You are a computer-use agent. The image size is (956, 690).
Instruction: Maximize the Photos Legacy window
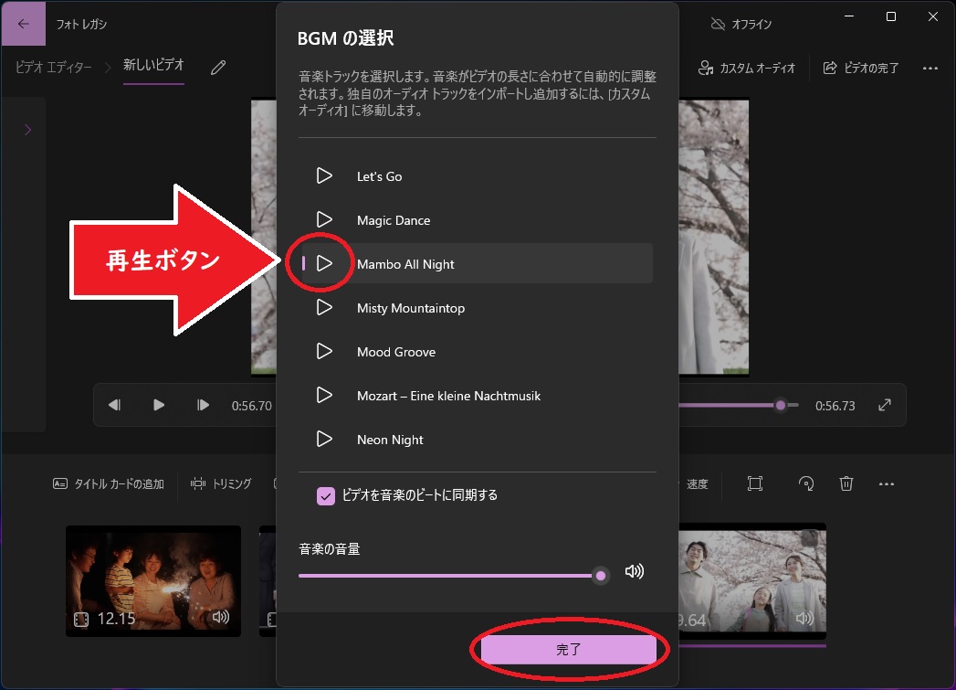click(x=891, y=17)
